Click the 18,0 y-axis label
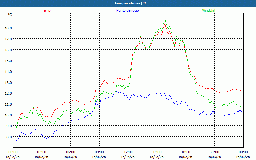256x160 pixels. 8,28
